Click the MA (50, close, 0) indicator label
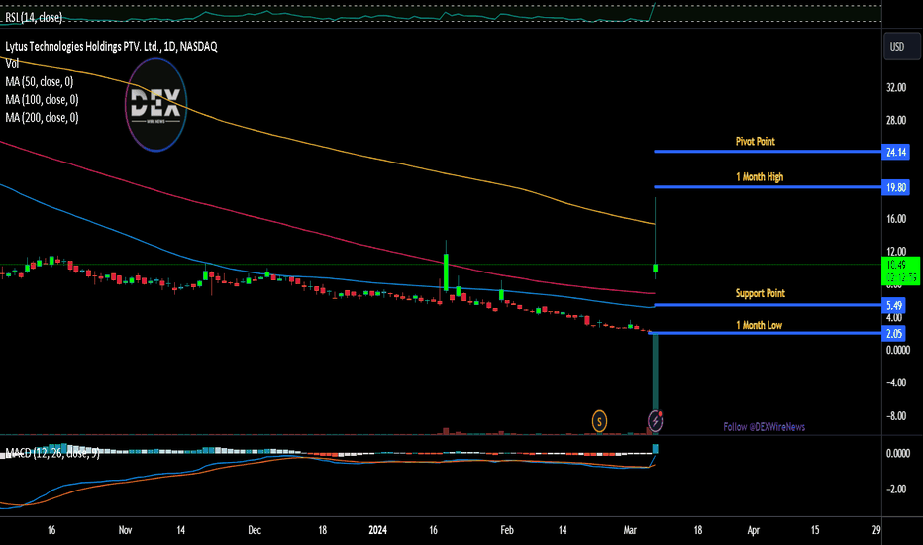923x545 pixels. point(40,82)
